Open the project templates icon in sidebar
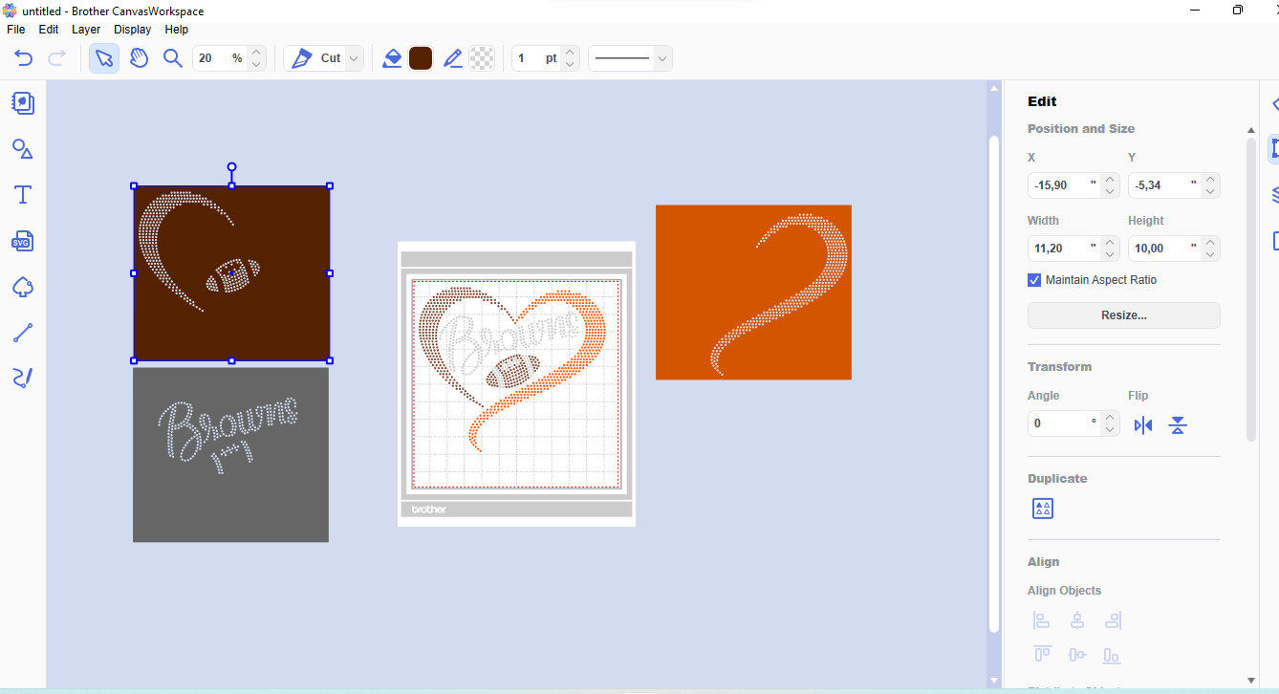This screenshot has width=1279, height=694. (x=23, y=103)
